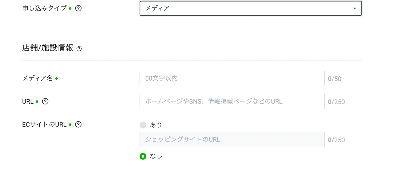Click the なし option label text

(x=156, y=156)
